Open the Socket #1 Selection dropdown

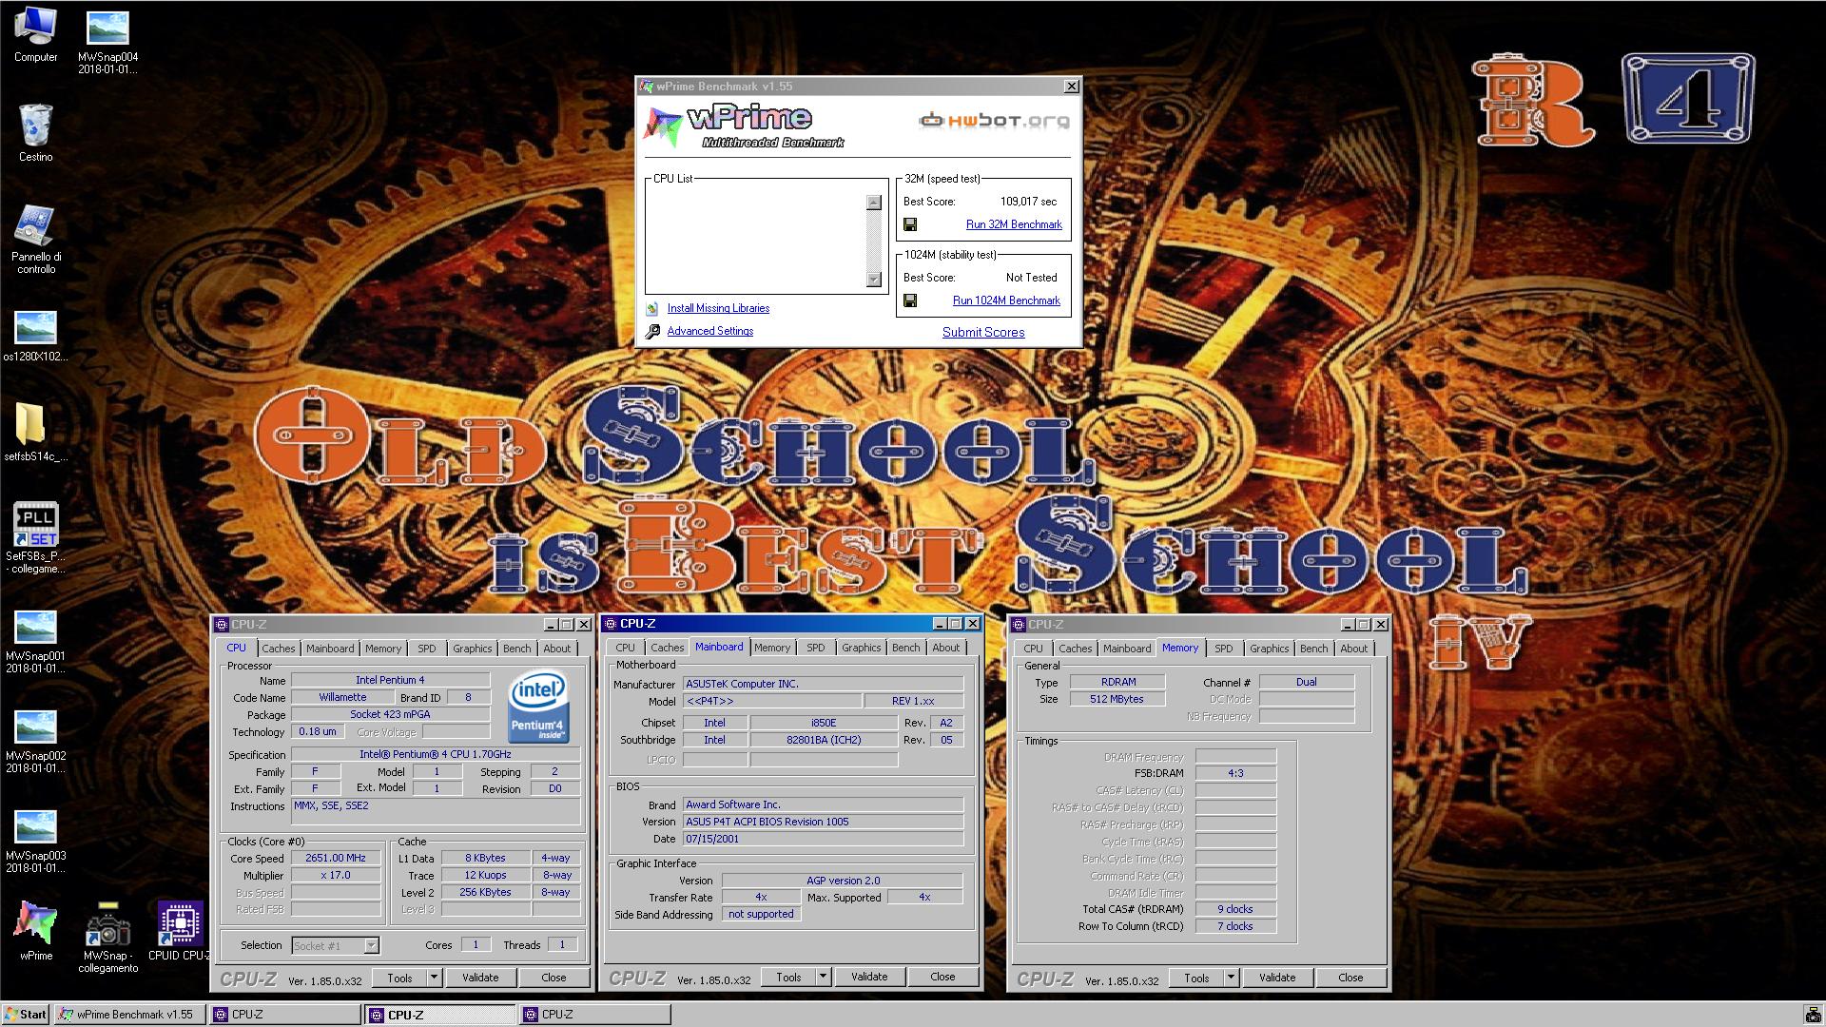[x=336, y=945]
